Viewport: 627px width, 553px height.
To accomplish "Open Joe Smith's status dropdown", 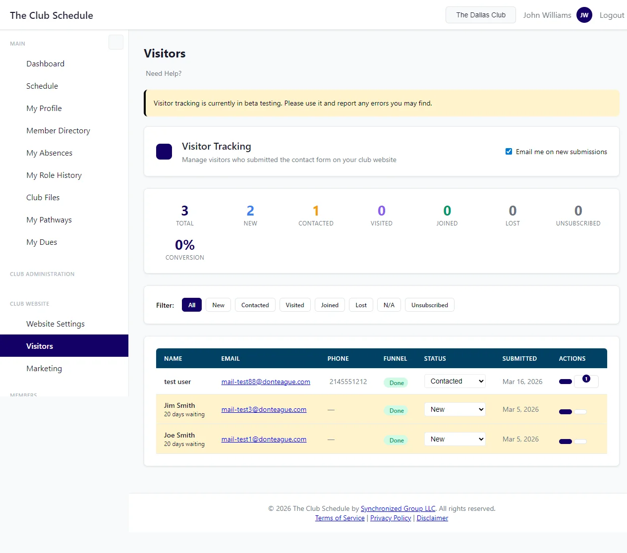I will click(455, 439).
